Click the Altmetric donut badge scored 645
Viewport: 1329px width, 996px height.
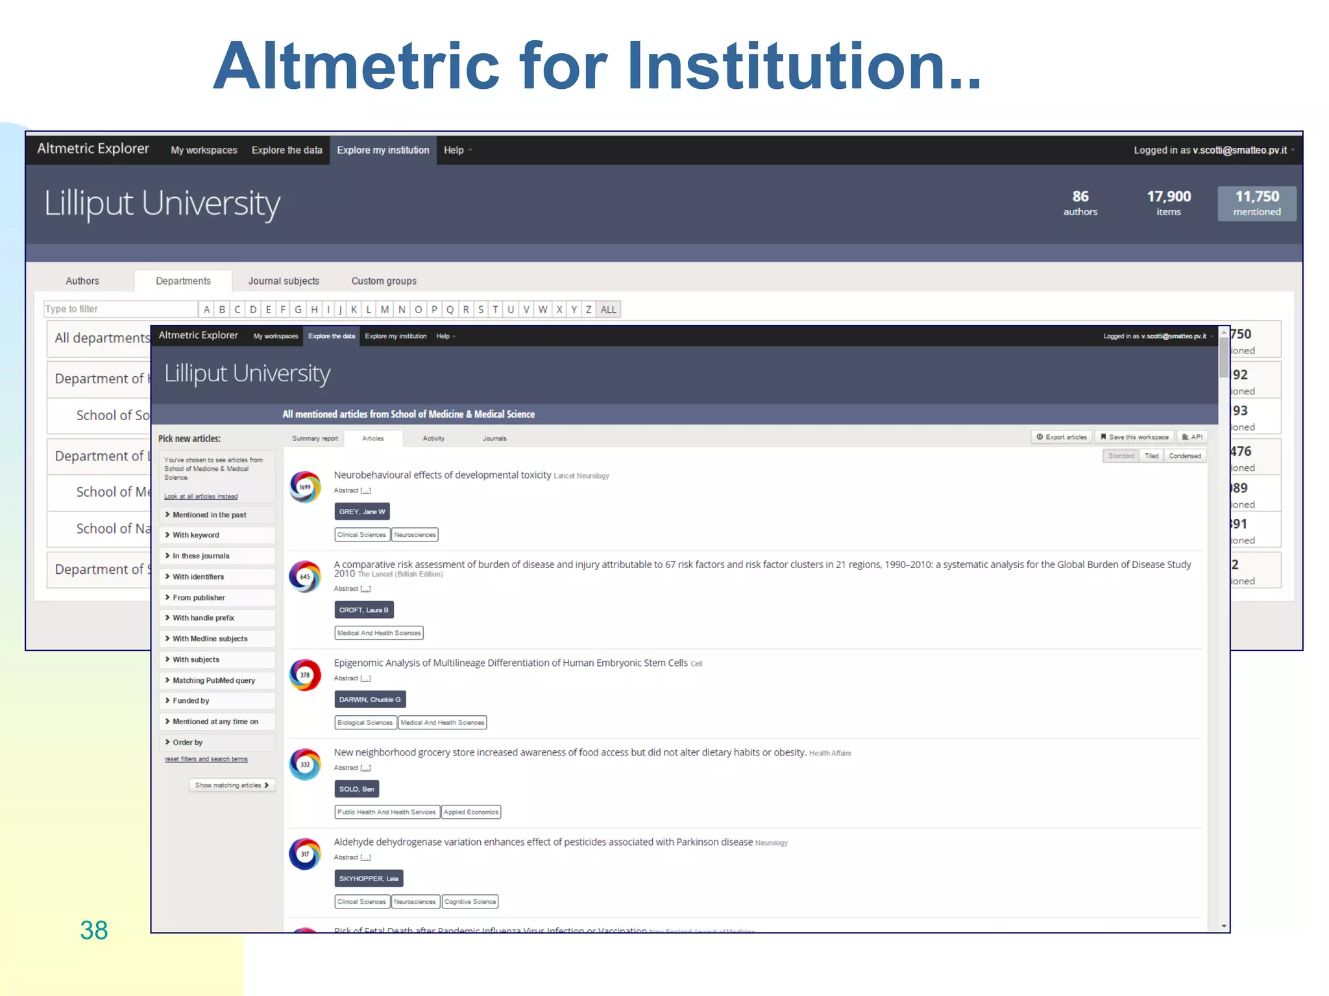tap(305, 576)
